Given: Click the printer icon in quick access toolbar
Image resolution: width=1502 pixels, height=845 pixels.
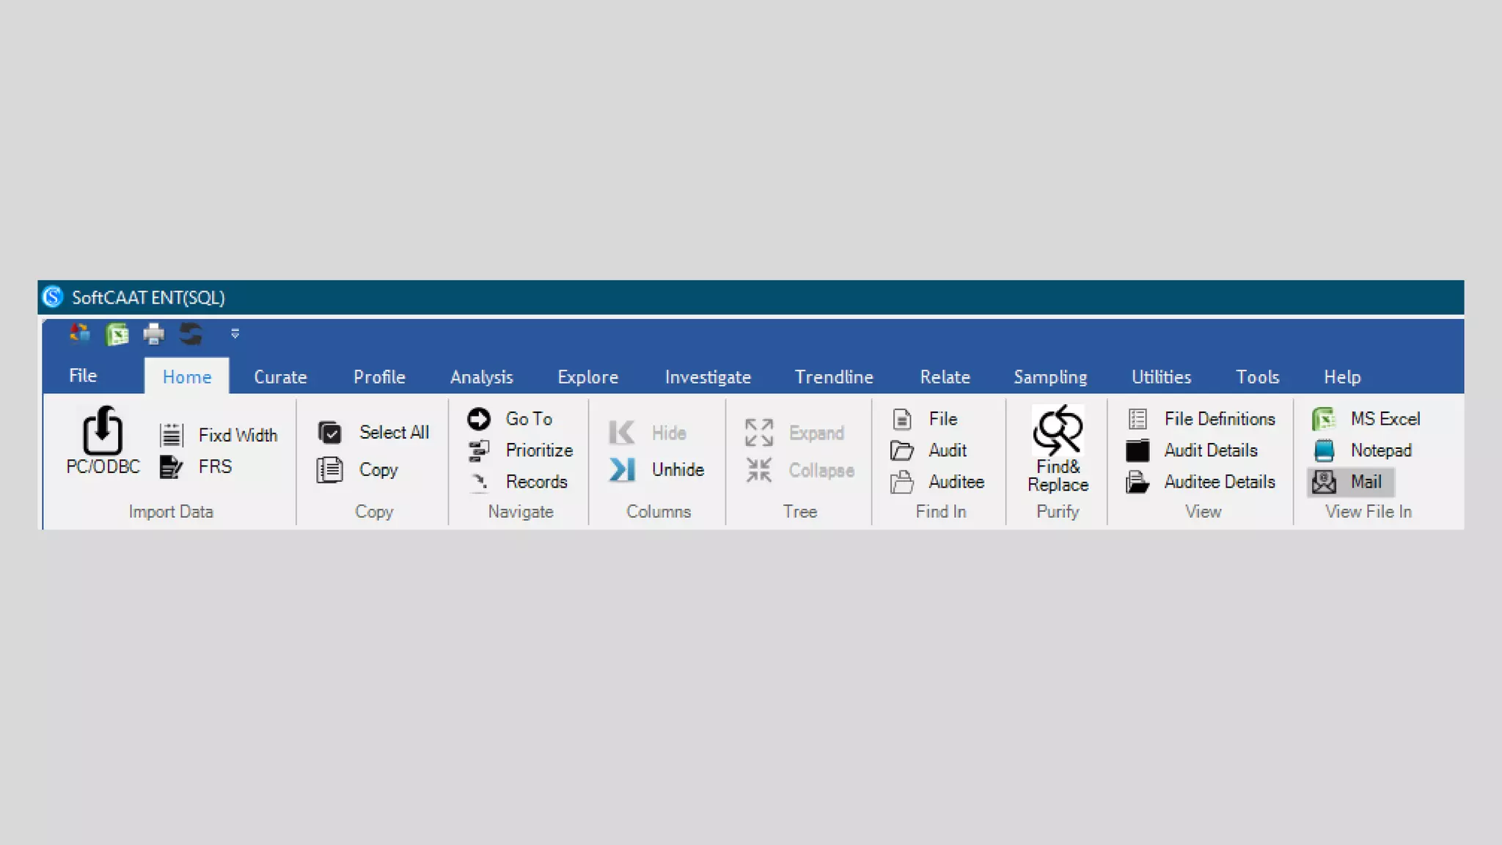Looking at the screenshot, I should (x=154, y=334).
